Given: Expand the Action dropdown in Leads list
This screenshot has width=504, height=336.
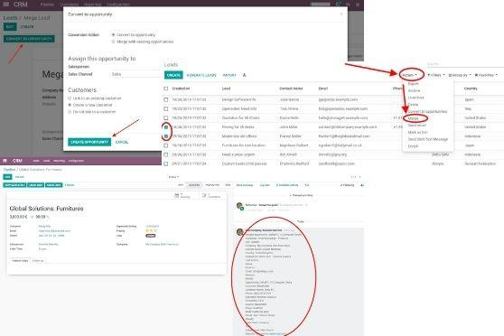Looking at the screenshot, I should (x=410, y=75).
